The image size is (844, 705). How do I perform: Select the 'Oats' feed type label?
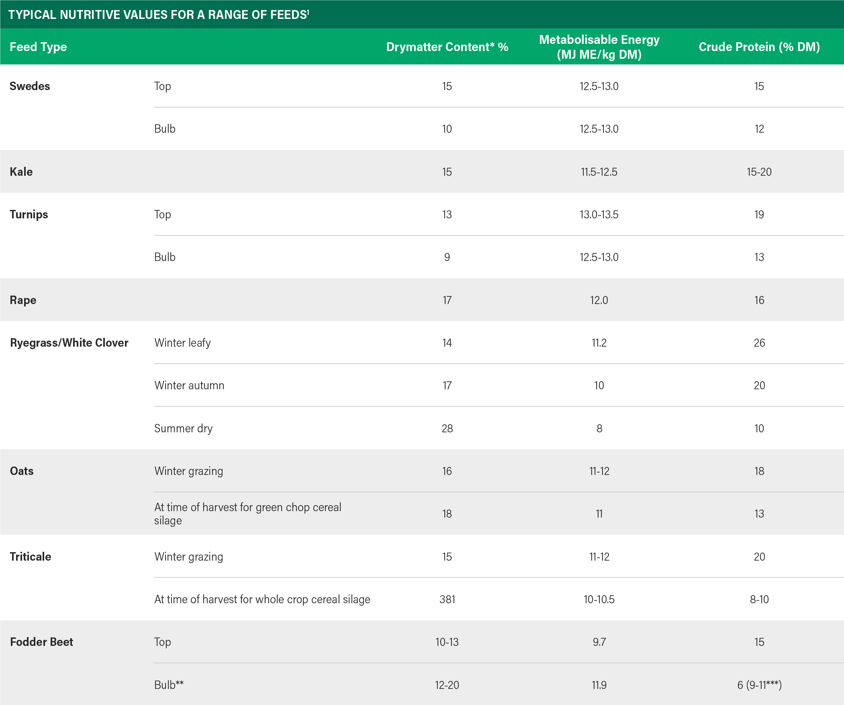click(x=22, y=471)
